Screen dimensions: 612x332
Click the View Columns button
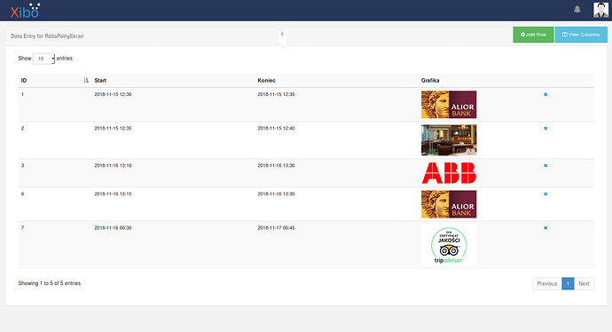coord(581,35)
